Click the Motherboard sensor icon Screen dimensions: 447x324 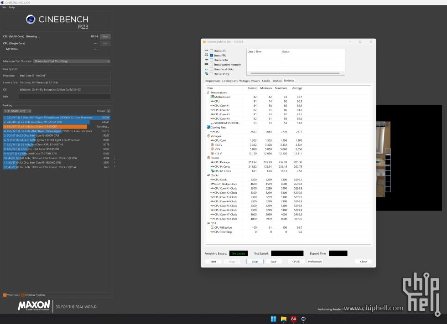click(x=212, y=97)
